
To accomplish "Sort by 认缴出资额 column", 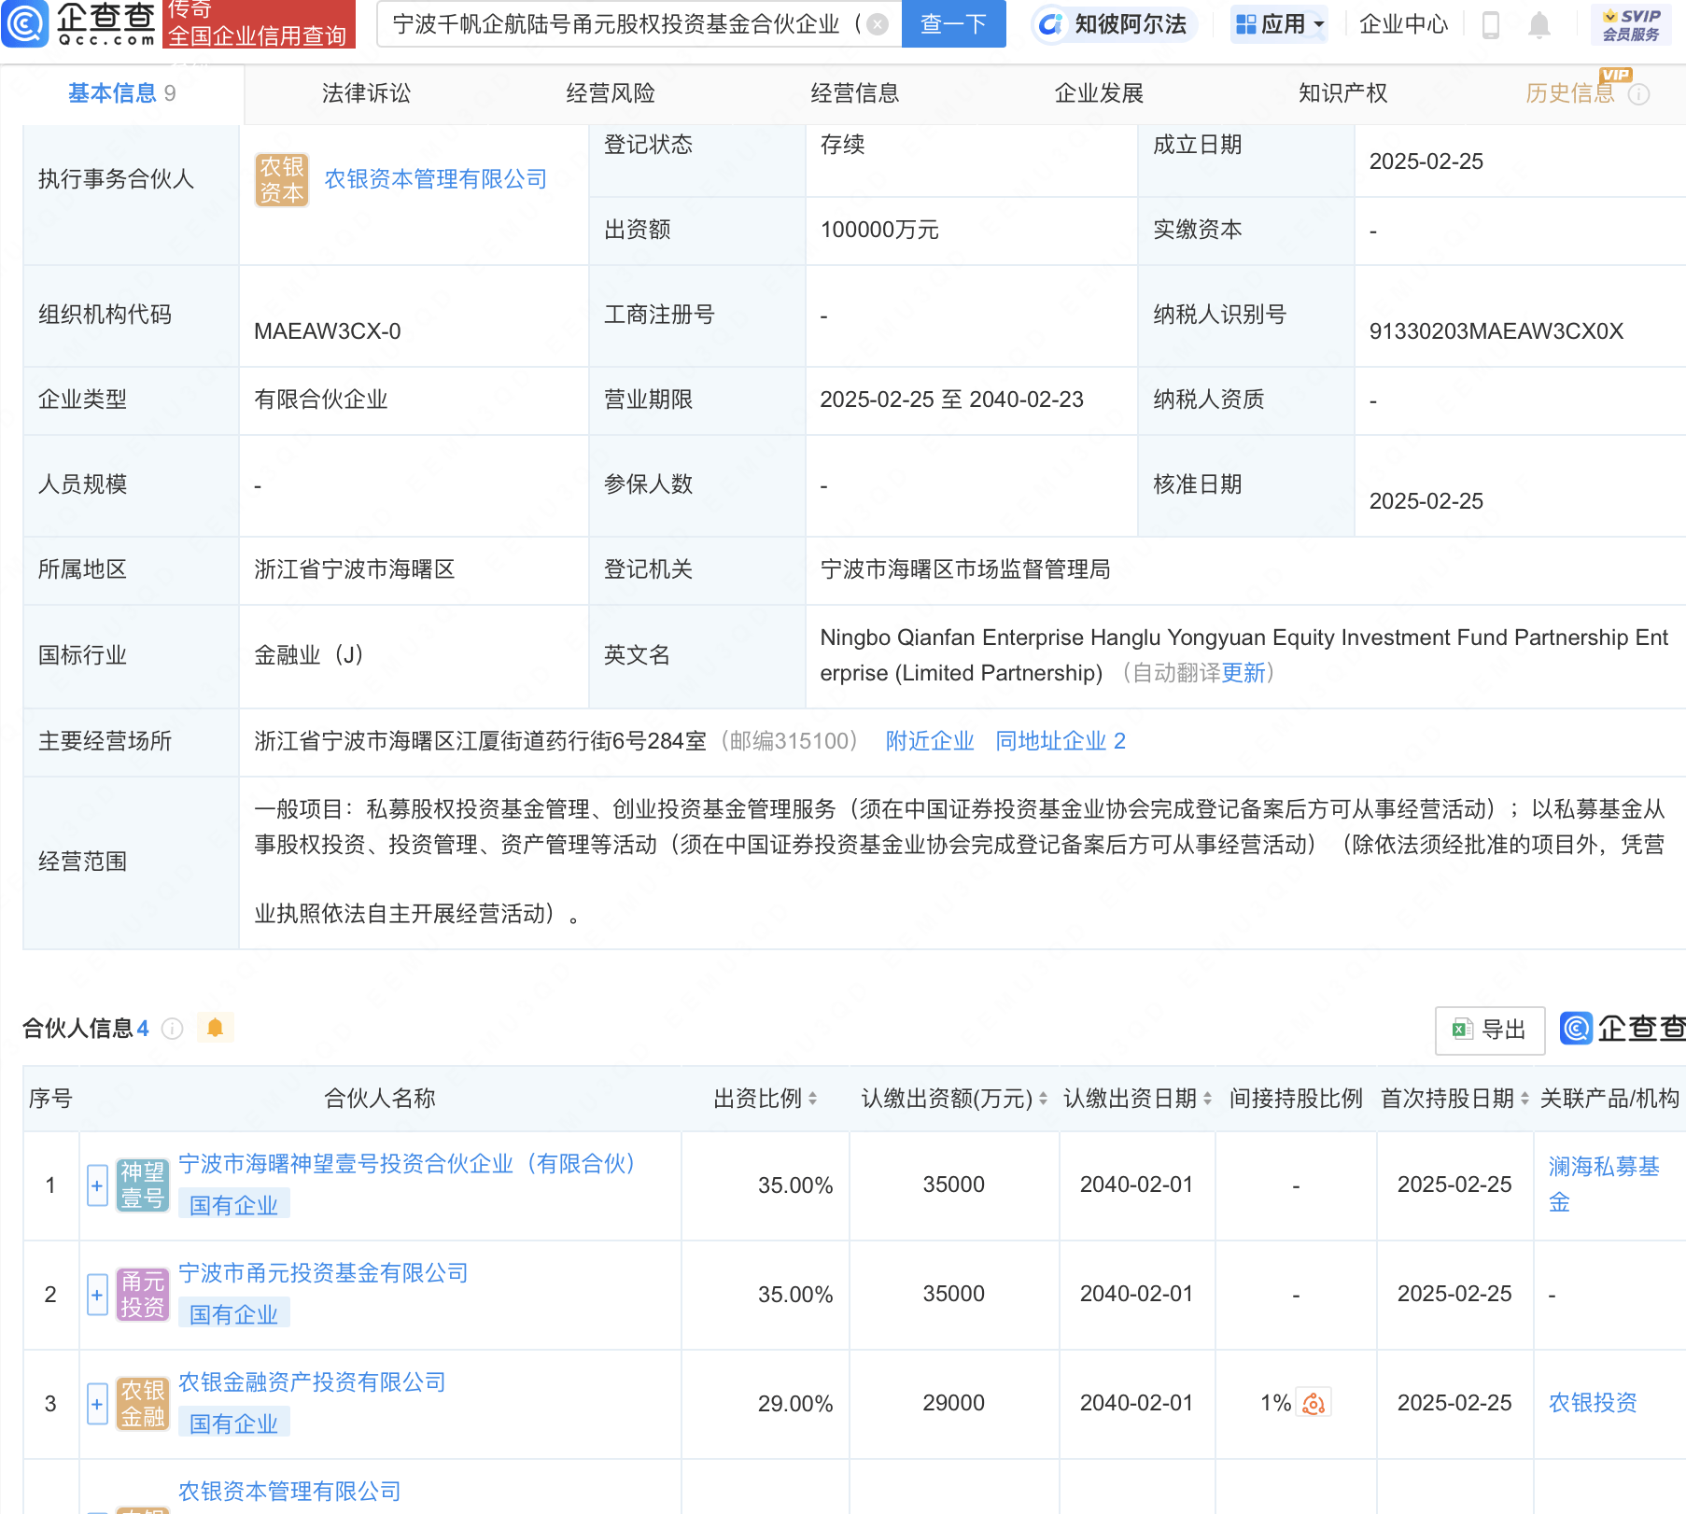I will (1043, 1099).
